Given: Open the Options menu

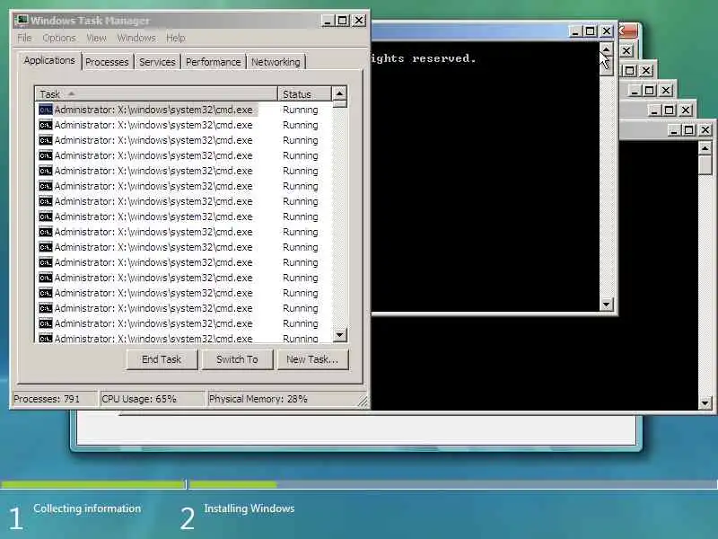Looking at the screenshot, I should 59,38.
